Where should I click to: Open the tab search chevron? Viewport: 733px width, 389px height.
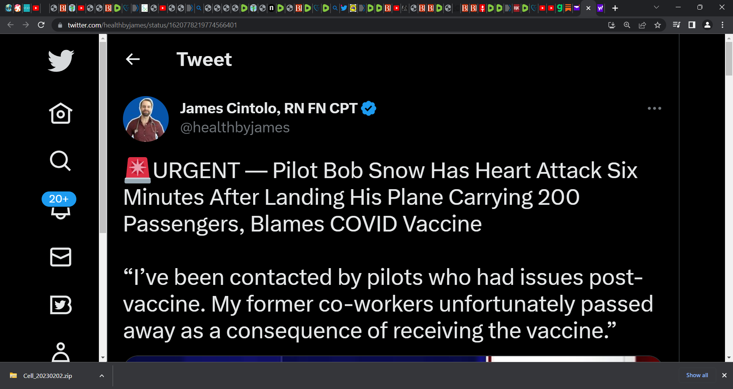pos(656,7)
